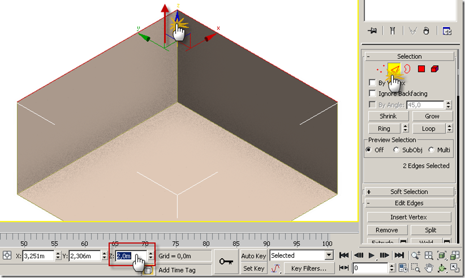Click the Shrink button
Viewport: 465px width, 278px height.
388,116
